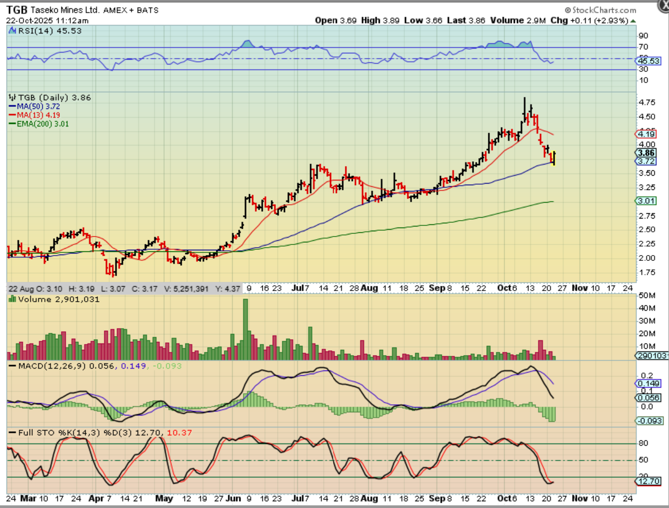Image resolution: width=669 pixels, height=508 pixels.
Task: Click the Mar label on the bottom date axis
Action: (x=28, y=498)
